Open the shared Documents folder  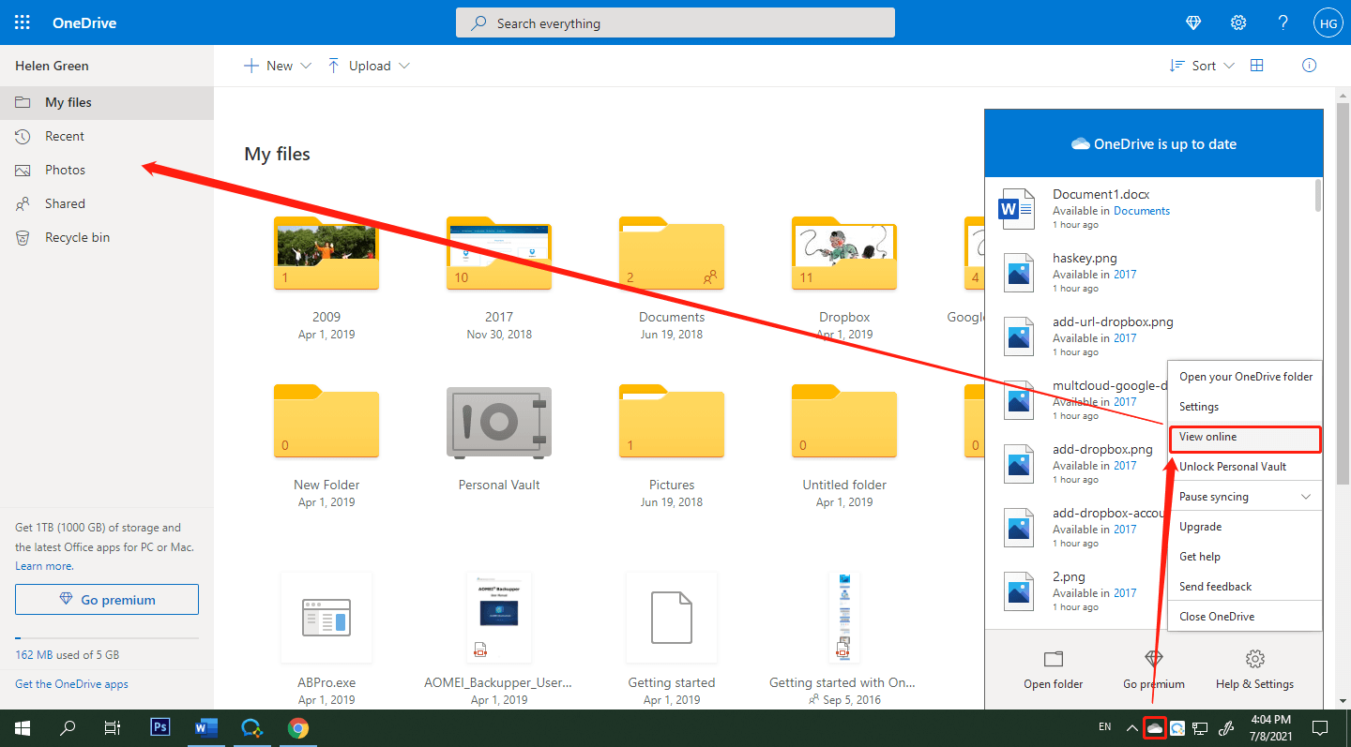(x=672, y=253)
